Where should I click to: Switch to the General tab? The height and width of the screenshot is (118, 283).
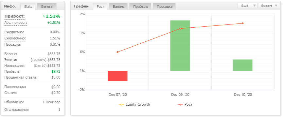click(47, 7)
